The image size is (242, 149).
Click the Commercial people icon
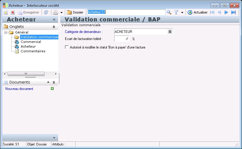(x=17, y=42)
